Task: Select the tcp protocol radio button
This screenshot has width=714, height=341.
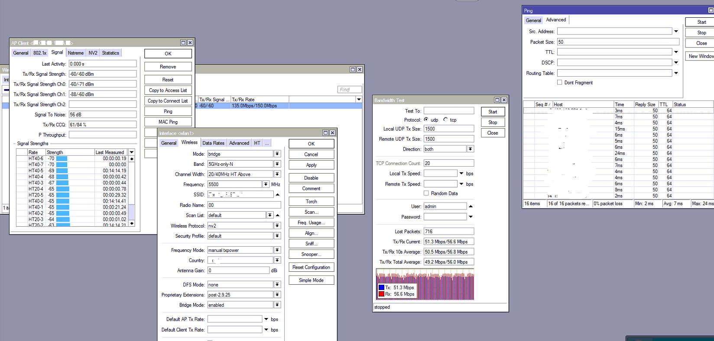Action: [445, 120]
